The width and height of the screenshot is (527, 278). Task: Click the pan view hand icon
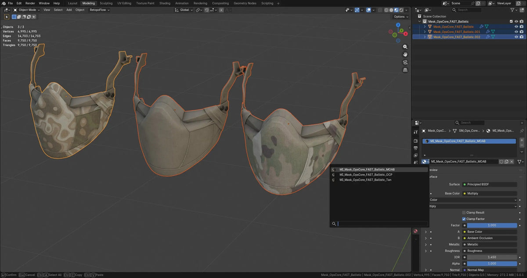(405, 54)
